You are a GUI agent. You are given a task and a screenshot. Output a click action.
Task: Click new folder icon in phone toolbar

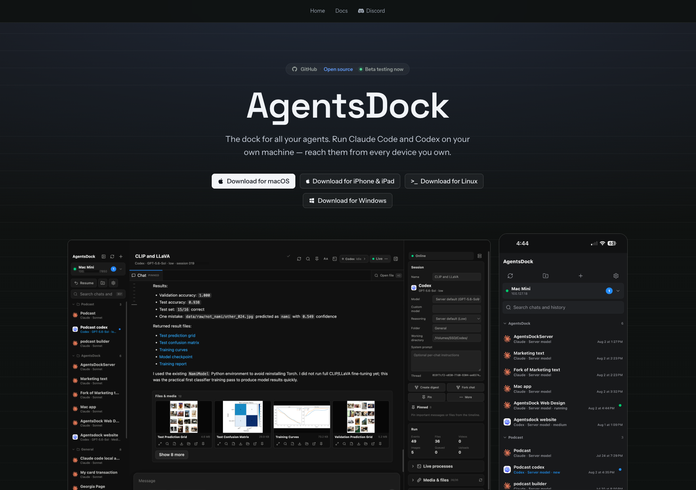pyautogui.click(x=546, y=276)
